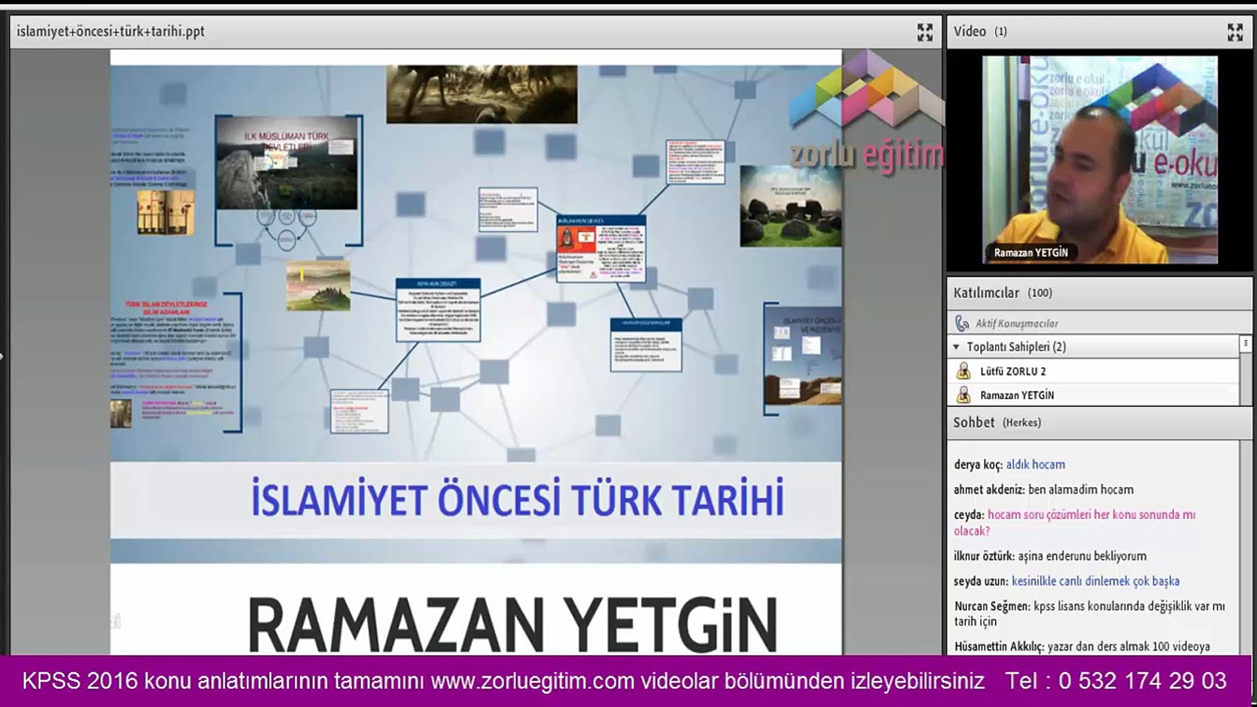The image size is (1257, 707).
Task: Click host icon beside Lütfü ZORLU 2
Action: pyautogui.click(x=963, y=371)
